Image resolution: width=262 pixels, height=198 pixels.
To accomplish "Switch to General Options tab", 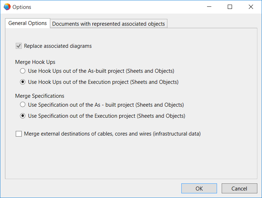I will tap(27, 23).
